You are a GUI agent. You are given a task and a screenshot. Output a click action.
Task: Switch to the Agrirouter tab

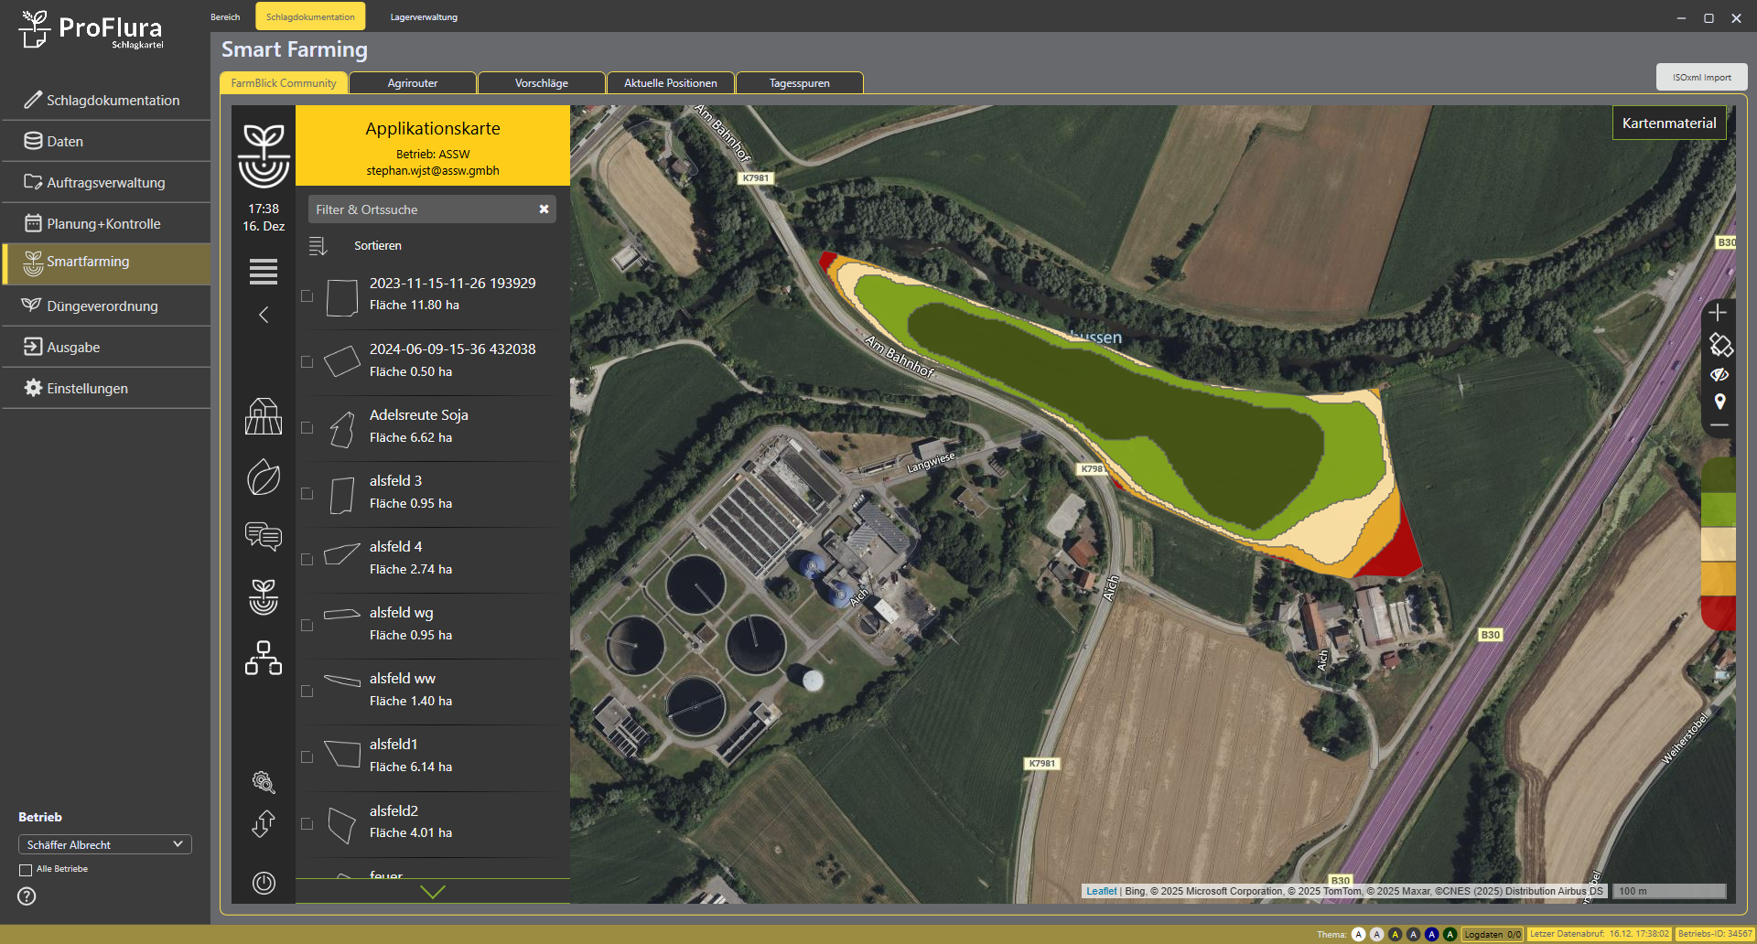(x=413, y=83)
